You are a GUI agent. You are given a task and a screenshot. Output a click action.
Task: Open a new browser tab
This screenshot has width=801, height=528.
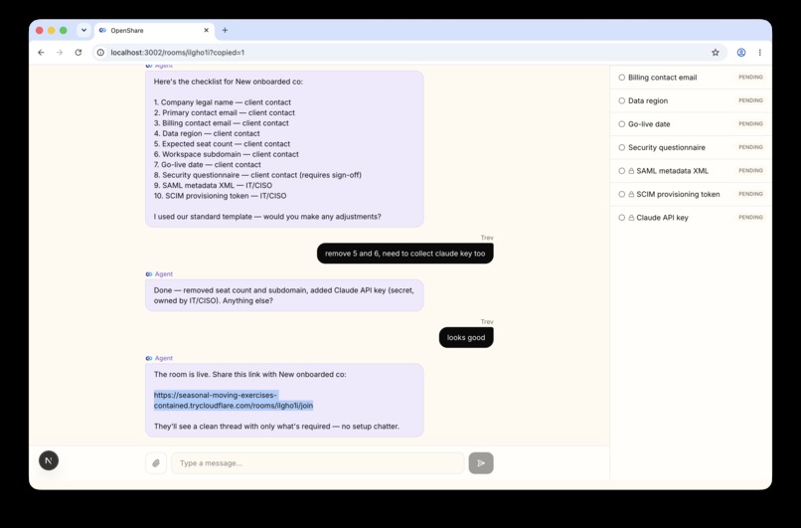(x=225, y=30)
